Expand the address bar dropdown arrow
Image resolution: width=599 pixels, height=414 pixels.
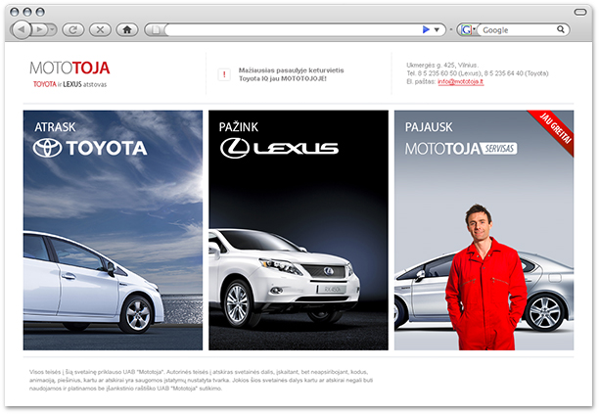(x=437, y=29)
